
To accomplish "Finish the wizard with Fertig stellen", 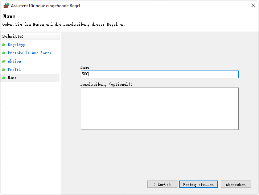I will [x=198, y=185].
